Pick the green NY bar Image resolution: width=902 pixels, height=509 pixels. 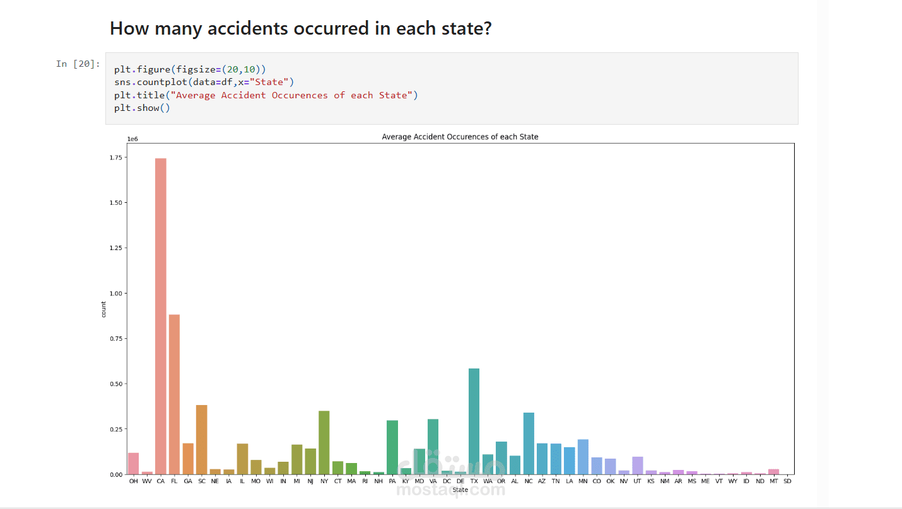tap(324, 442)
